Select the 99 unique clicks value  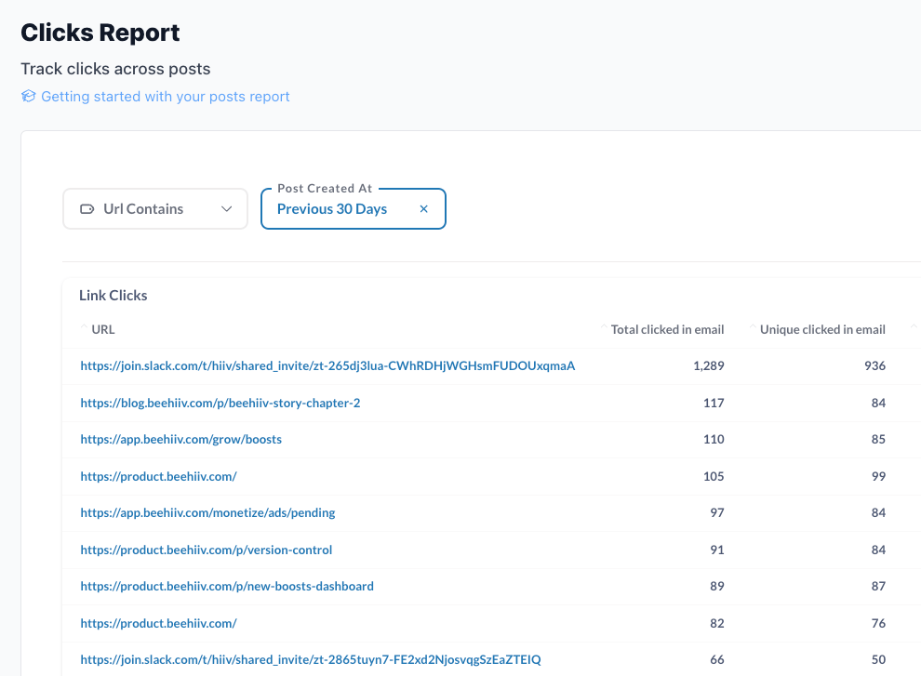coord(878,476)
